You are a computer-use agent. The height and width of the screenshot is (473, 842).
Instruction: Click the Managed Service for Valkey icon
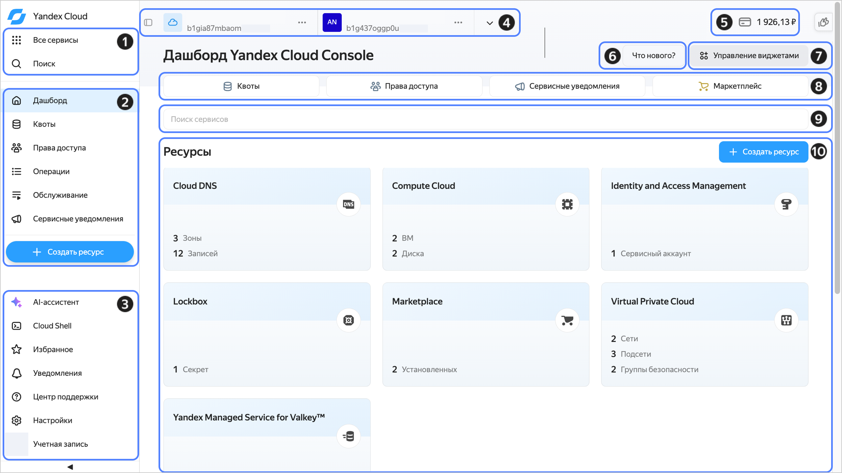click(349, 436)
